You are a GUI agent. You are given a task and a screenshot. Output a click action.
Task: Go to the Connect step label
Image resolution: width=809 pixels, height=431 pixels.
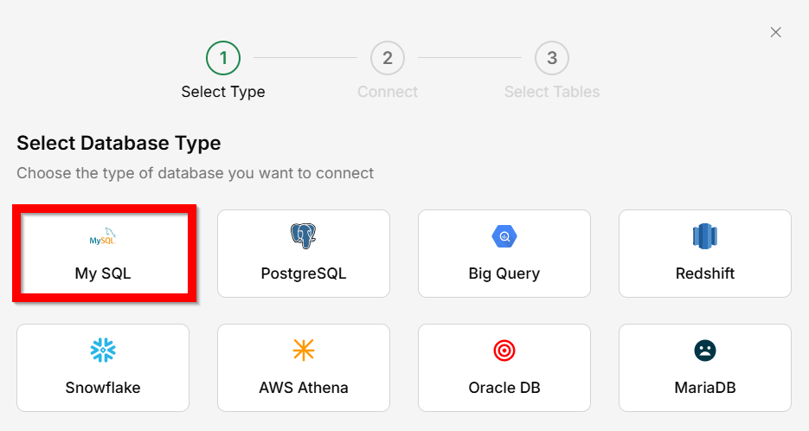(388, 92)
